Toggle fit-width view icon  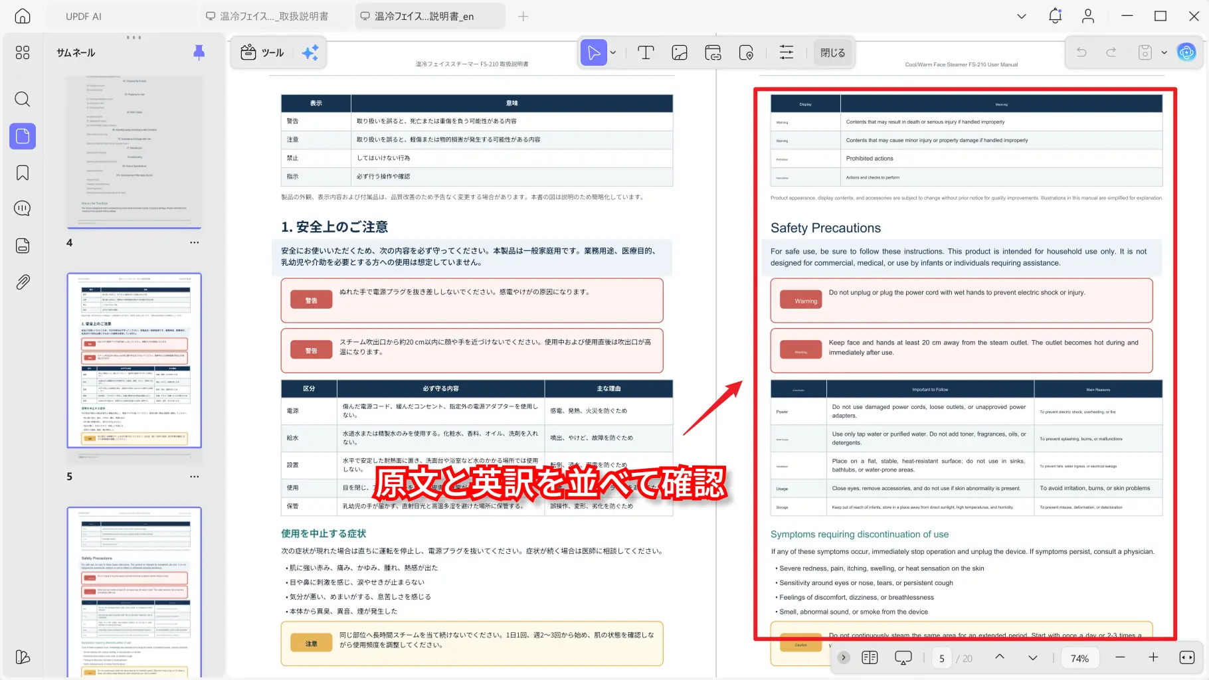click(1187, 657)
